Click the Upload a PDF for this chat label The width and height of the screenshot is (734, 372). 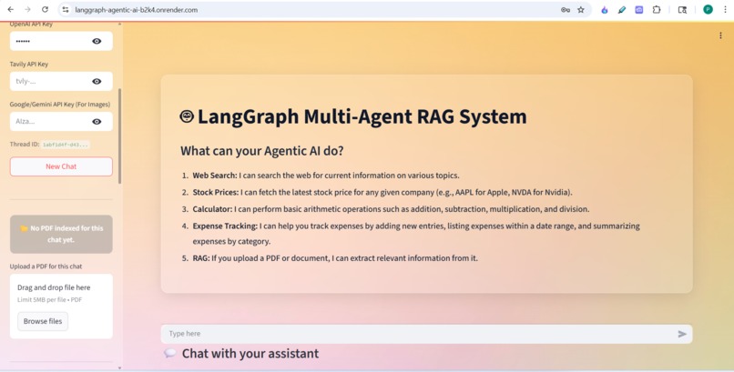pyautogui.click(x=46, y=266)
